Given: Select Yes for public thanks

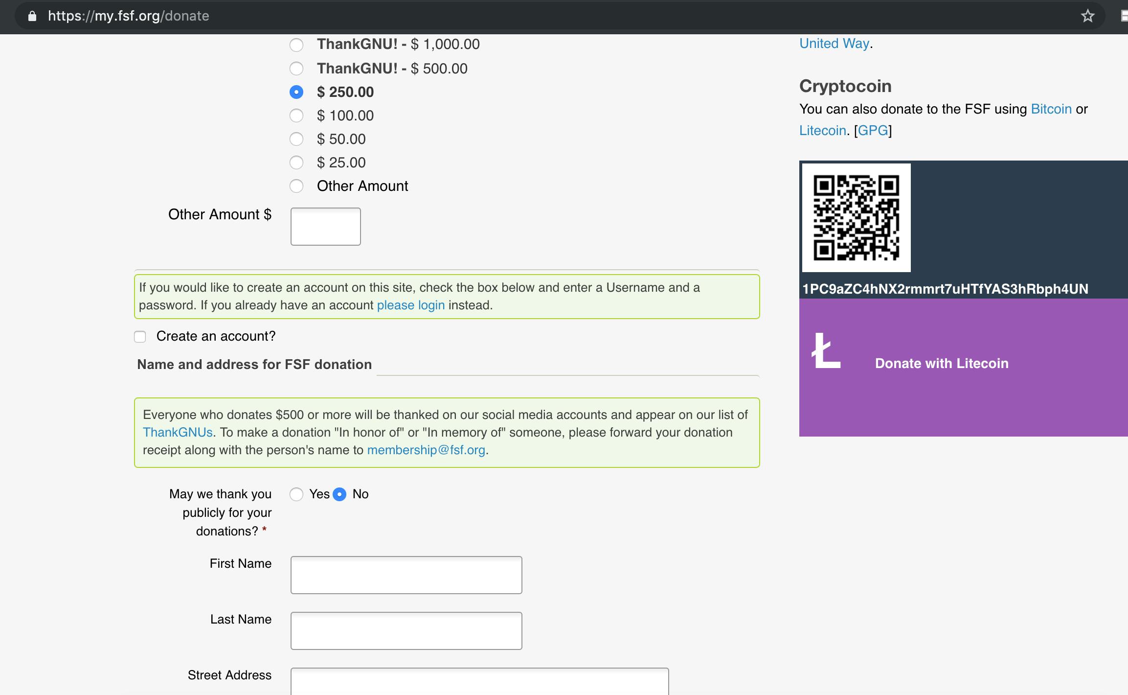Looking at the screenshot, I should 296,494.
